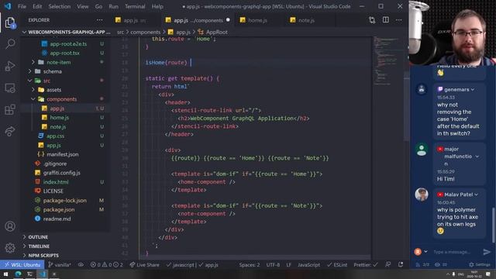Click the eye icon in status bar

click(x=81, y=265)
